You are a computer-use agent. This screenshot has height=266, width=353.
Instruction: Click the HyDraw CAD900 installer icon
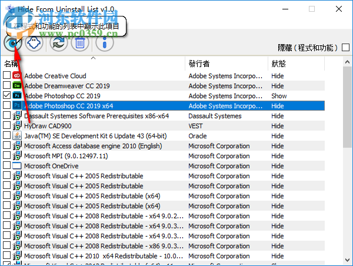click(x=17, y=126)
